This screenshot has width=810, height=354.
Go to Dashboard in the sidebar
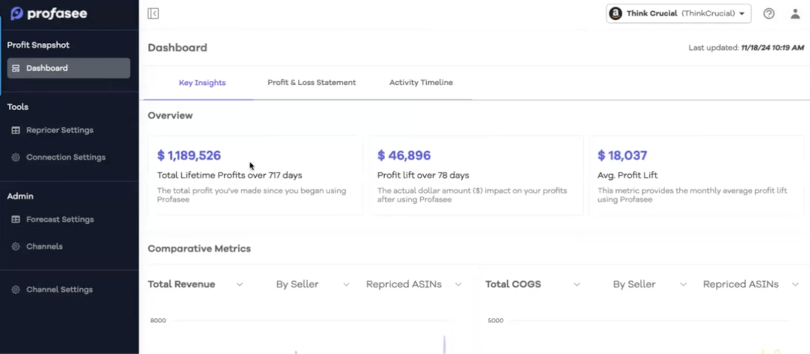tap(68, 68)
